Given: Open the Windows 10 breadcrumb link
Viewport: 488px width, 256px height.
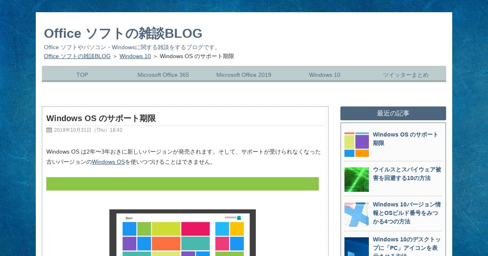Looking at the screenshot, I should click(135, 56).
